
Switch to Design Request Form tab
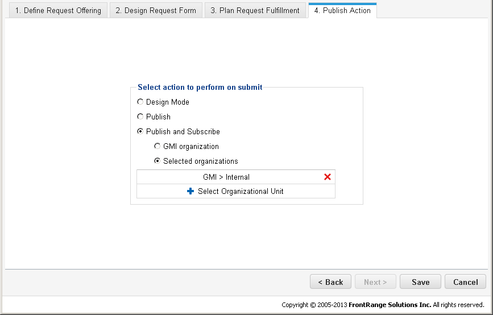[156, 10]
